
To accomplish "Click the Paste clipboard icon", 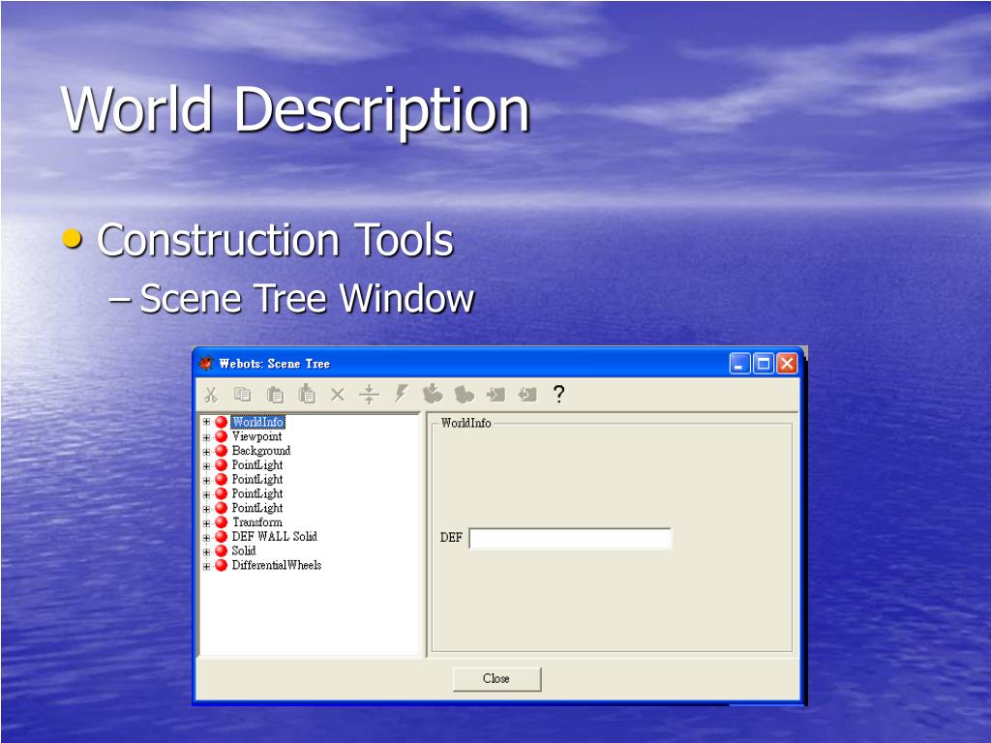I will coord(274,395).
